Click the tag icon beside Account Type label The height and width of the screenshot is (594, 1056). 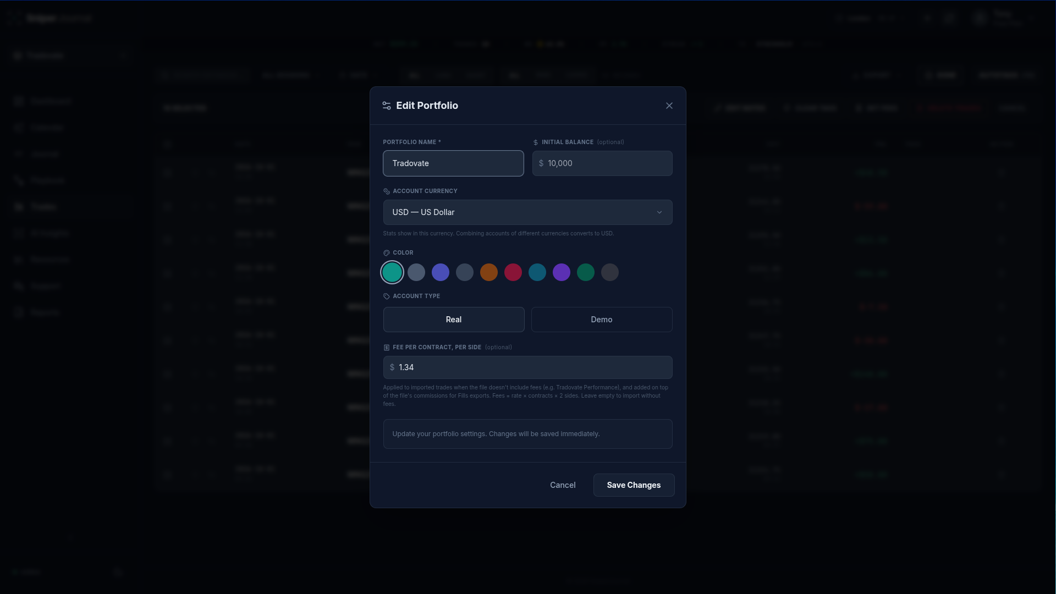coord(387,296)
